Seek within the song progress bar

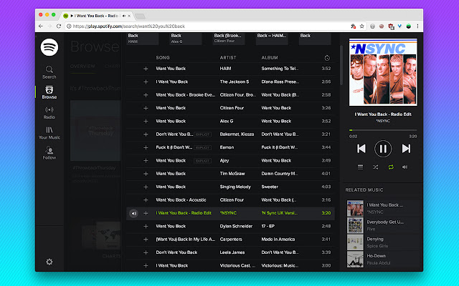tap(383, 130)
